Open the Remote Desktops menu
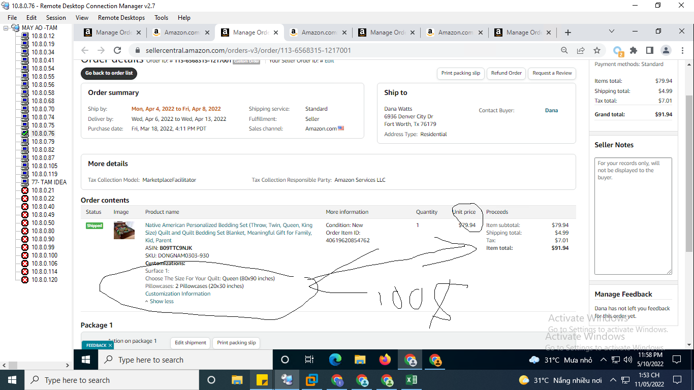694x390 pixels. 121,17
